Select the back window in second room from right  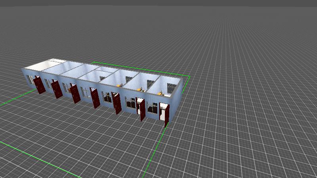151,84
